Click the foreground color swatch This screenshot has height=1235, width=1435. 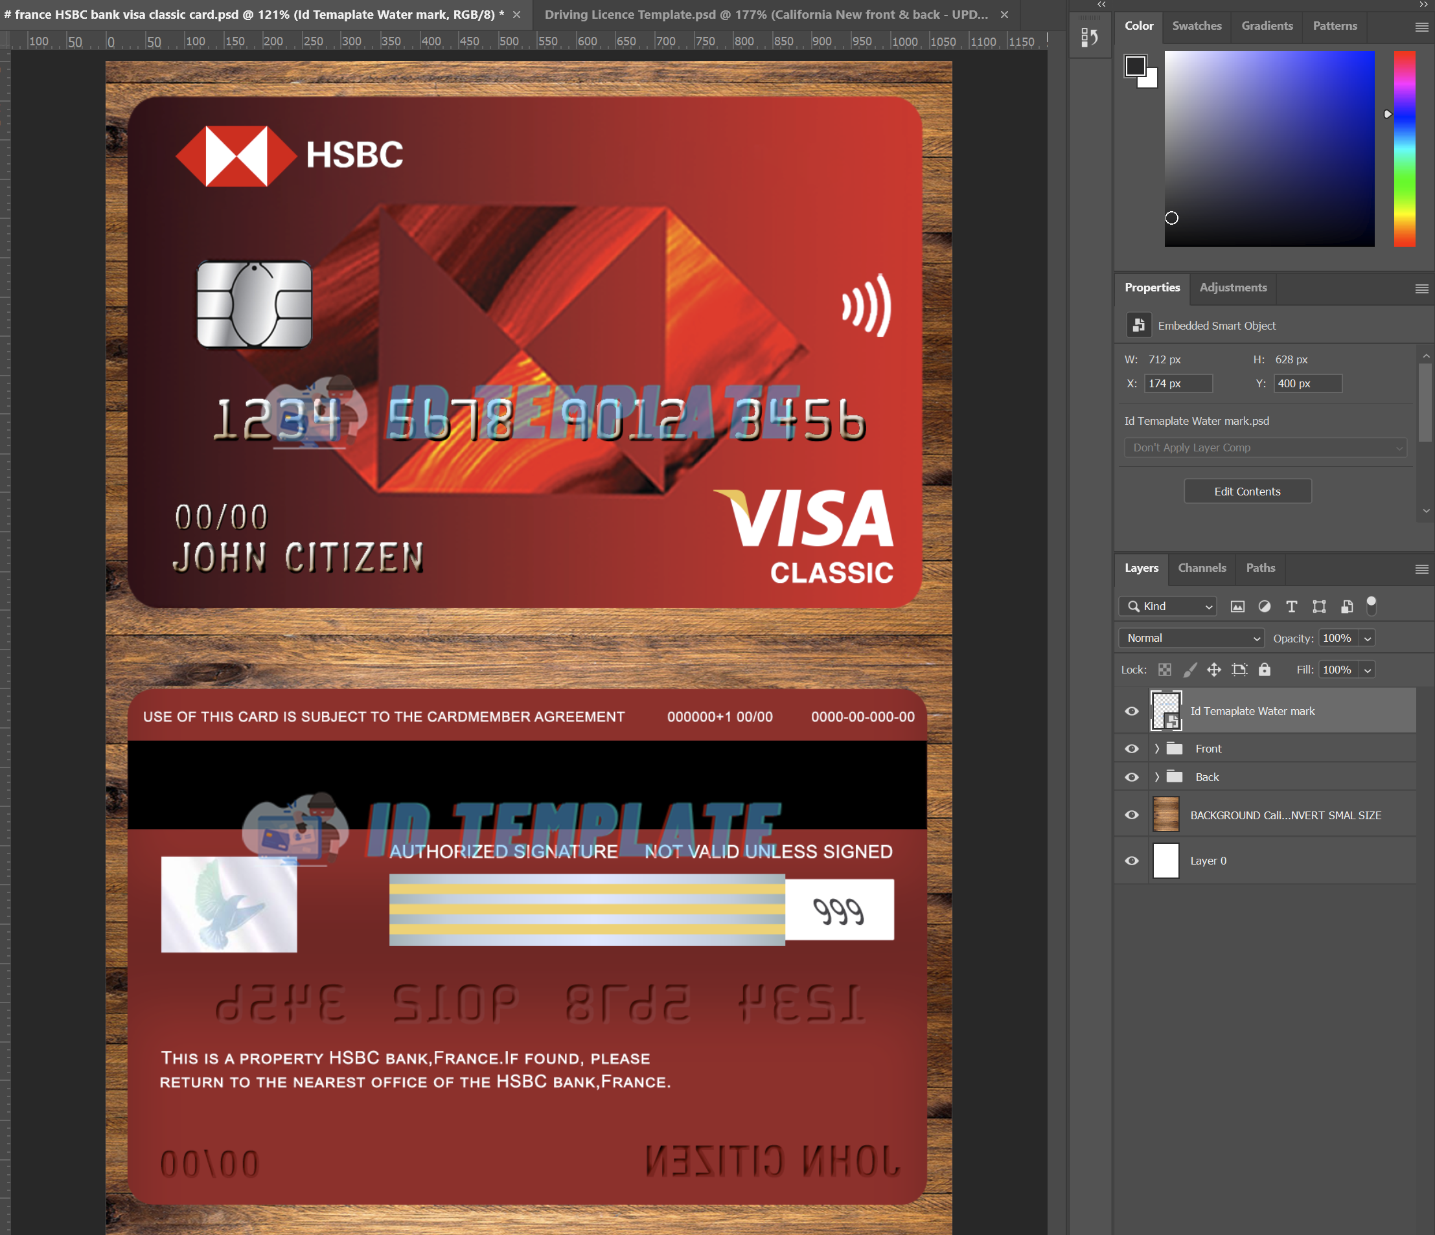(x=1135, y=67)
